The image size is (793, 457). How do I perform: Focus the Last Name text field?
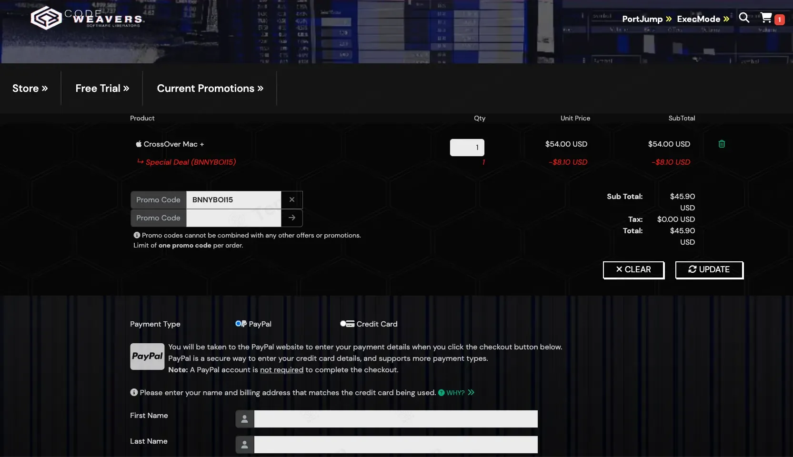coord(396,445)
